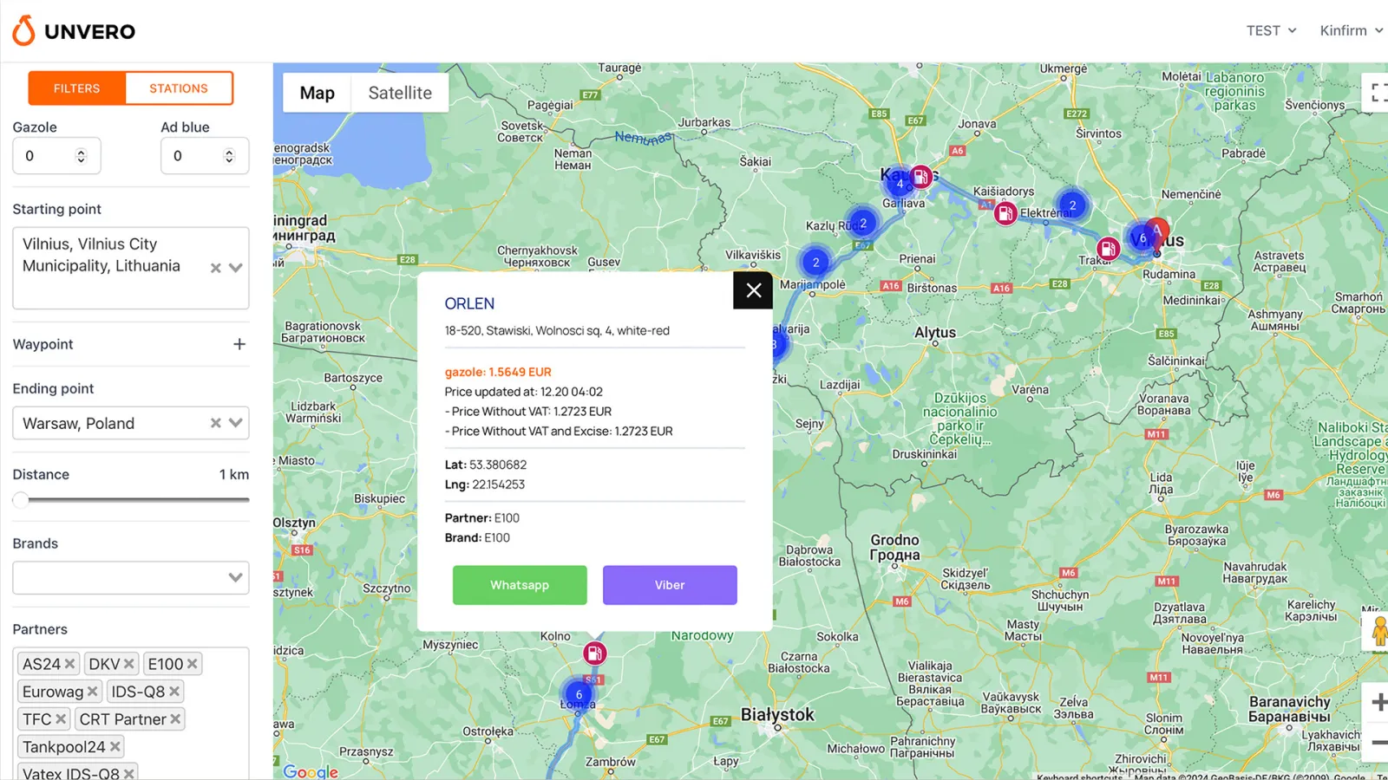Expand the Ending point dropdown
1388x780 pixels.
click(x=236, y=423)
